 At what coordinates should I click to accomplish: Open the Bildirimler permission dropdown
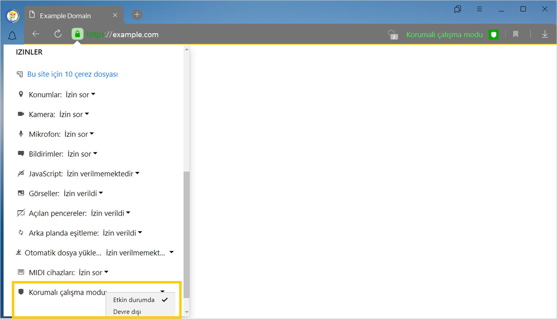point(82,154)
